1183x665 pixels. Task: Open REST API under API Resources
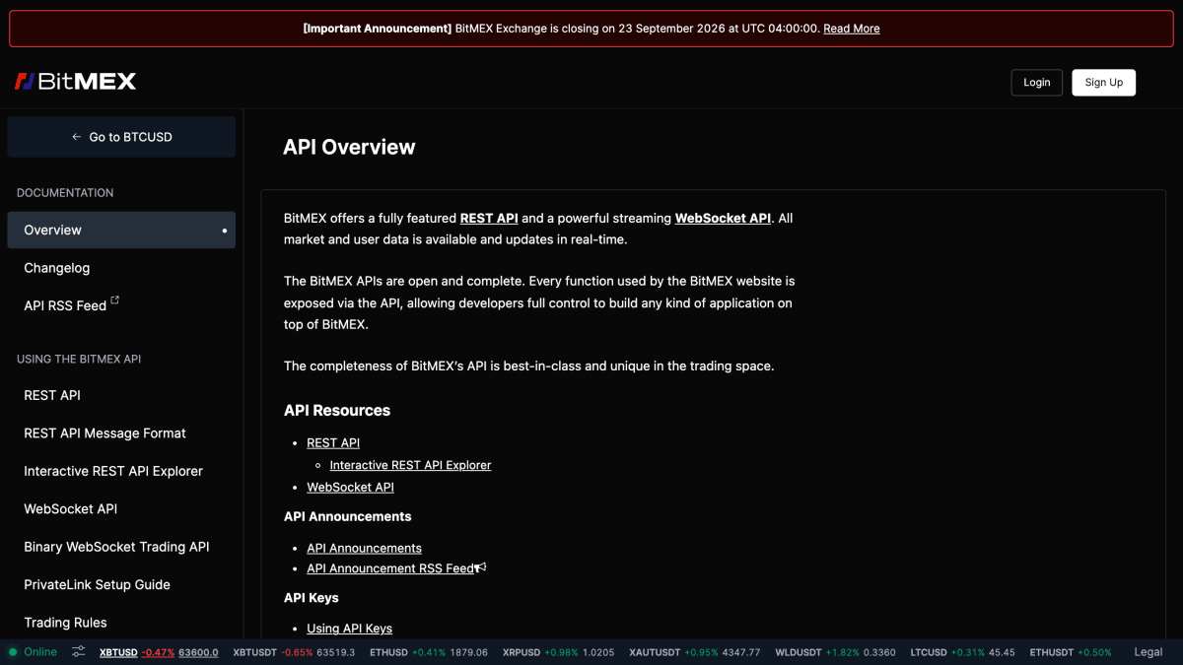333,443
